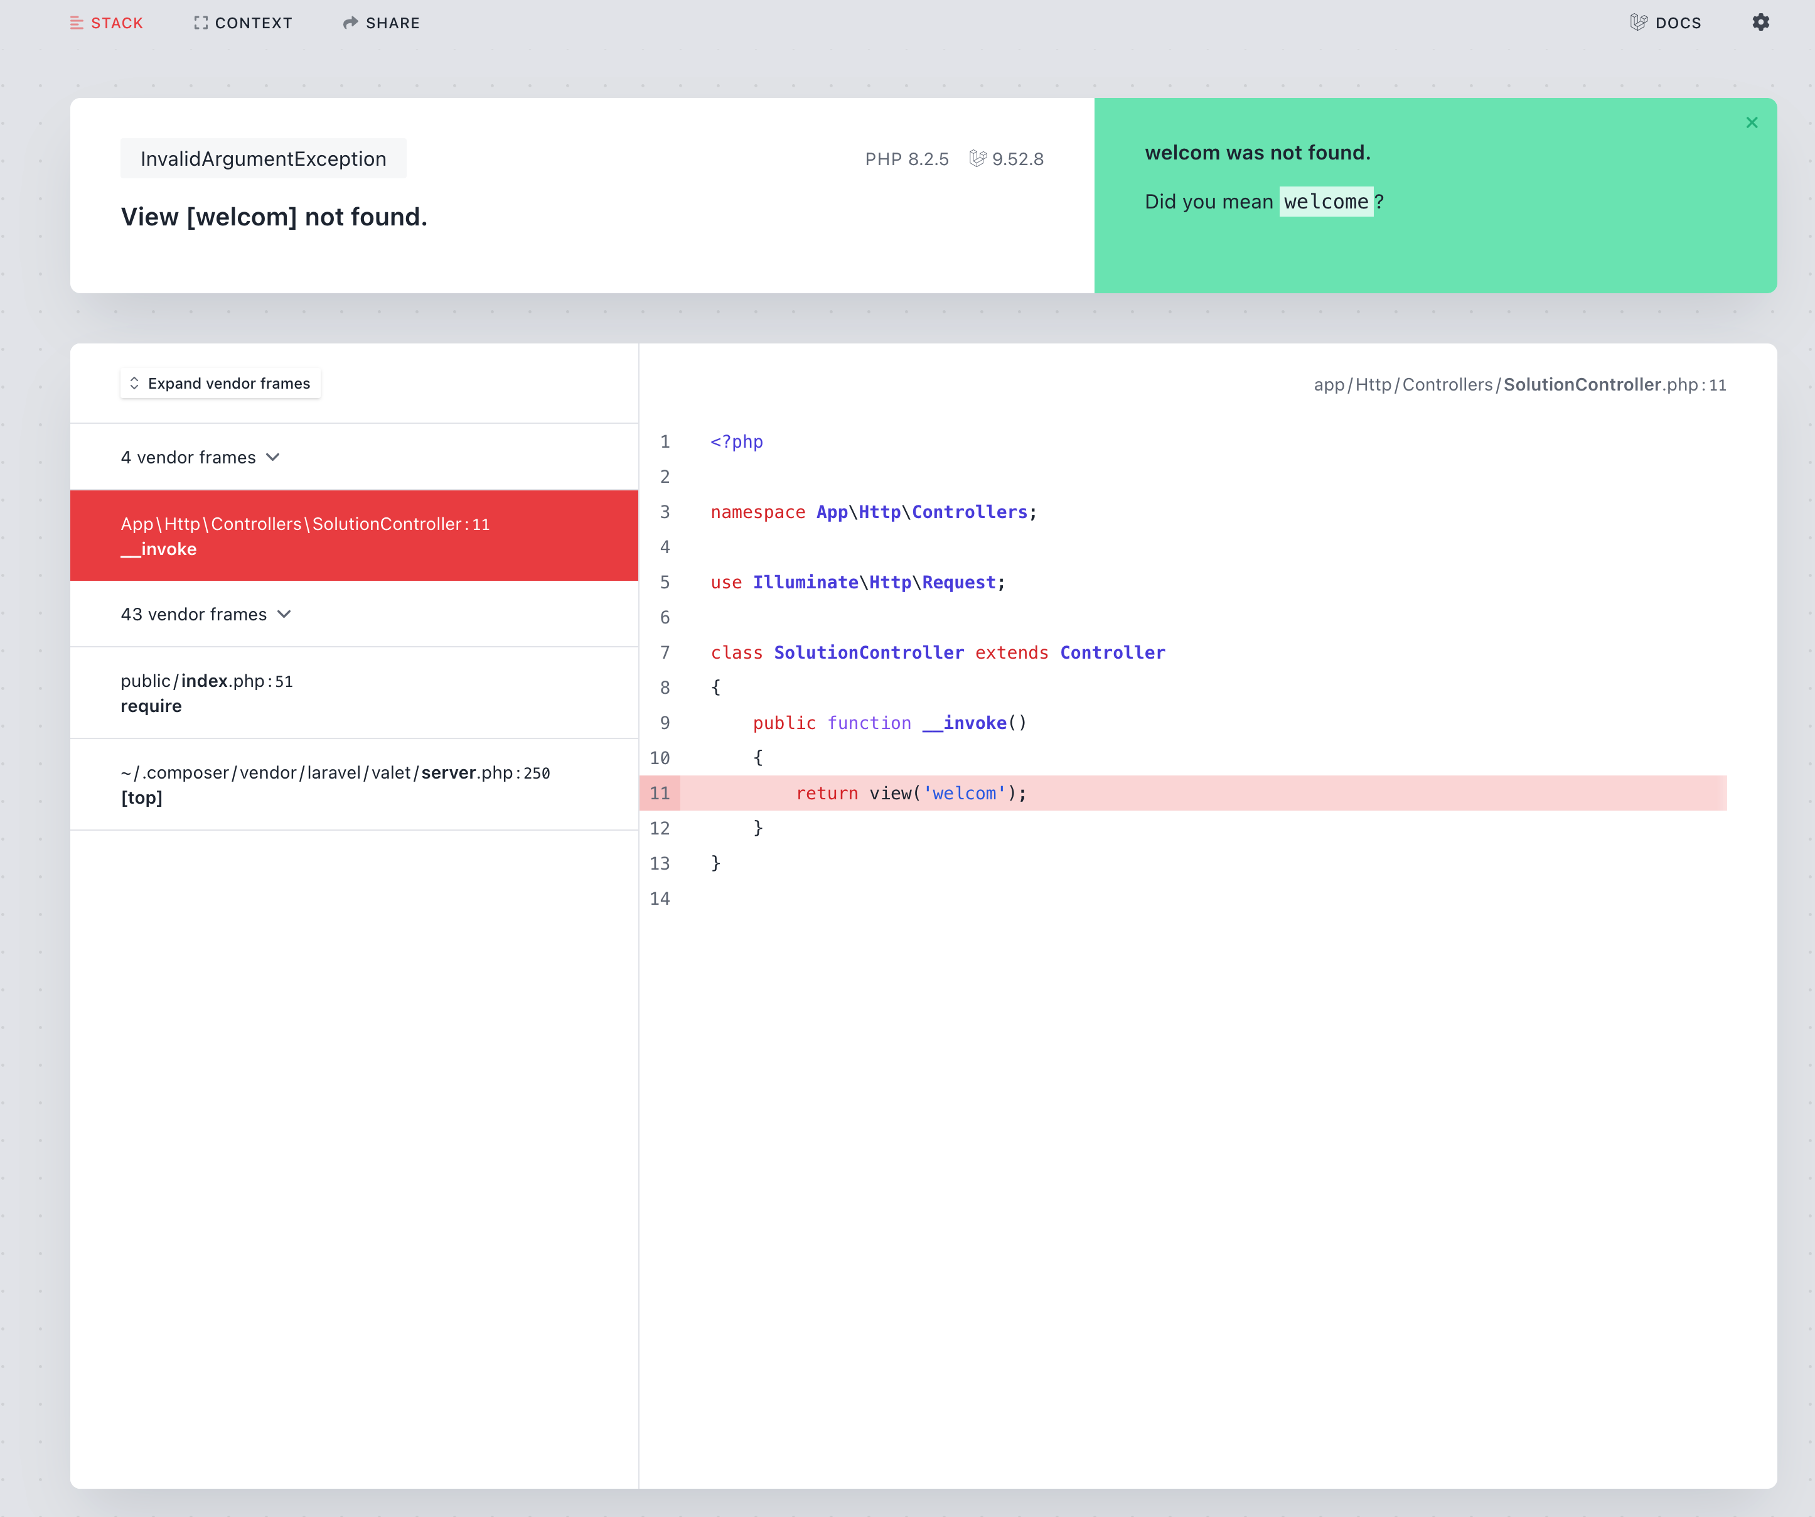1815x1517 pixels.
Task: Open the Laravel docs icon beside DOCS
Action: [1639, 23]
